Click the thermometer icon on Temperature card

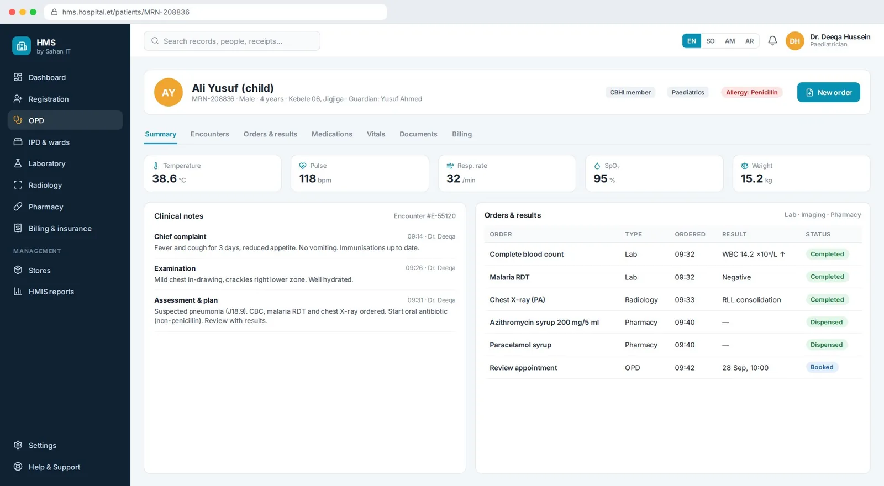tap(156, 166)
